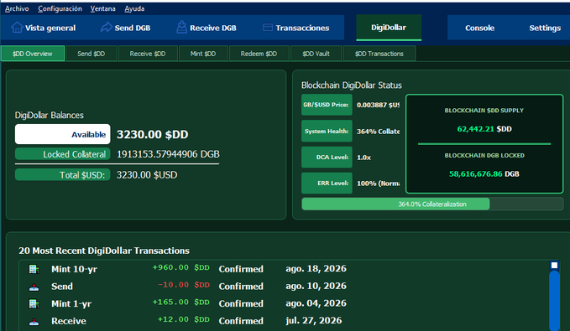Open the Transacciones tab
The width and height of the screenshot is (570, 331).
(295, 28)
